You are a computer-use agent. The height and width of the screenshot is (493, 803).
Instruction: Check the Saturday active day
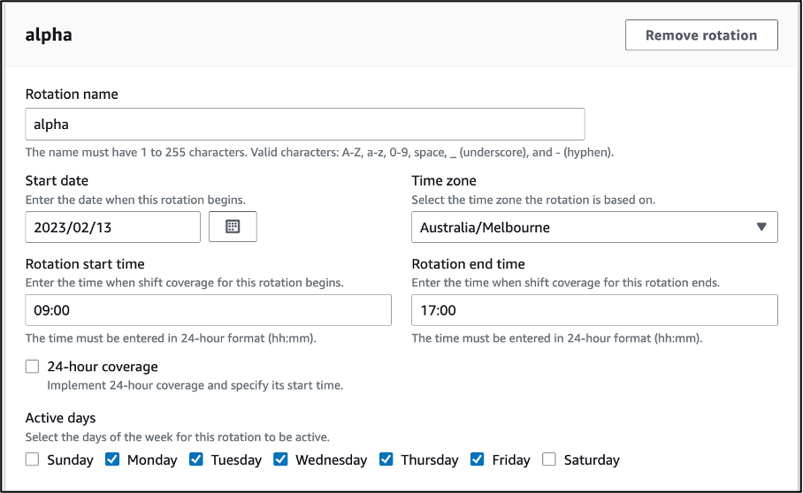pyautogui.click(x=549, y=459)
